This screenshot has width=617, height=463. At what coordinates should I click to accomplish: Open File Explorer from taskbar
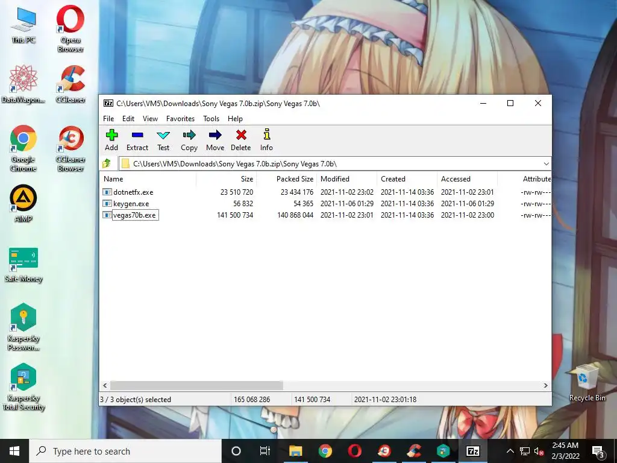295,451
